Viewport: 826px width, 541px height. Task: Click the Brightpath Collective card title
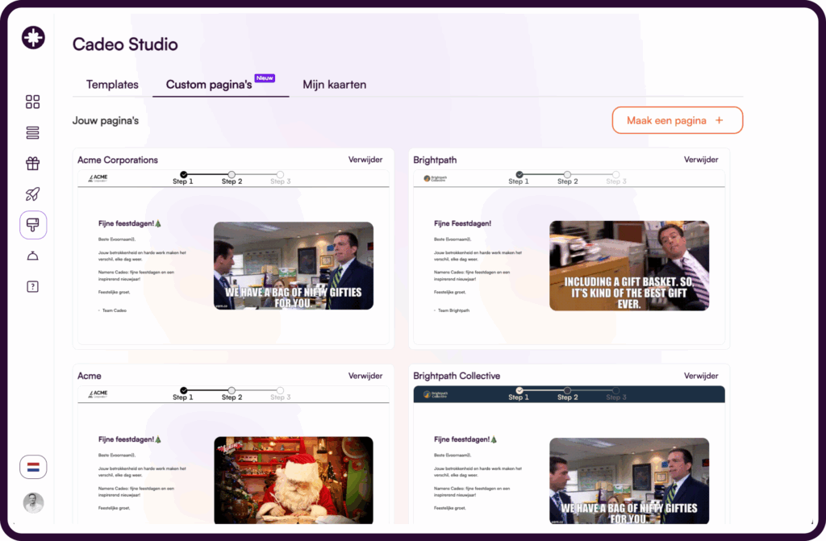point(457,376)
